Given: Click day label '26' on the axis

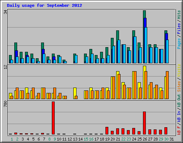Looking at the screenshot, I should pos(145,139).
